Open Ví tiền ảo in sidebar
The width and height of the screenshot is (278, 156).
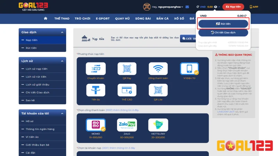click(42, 137)
